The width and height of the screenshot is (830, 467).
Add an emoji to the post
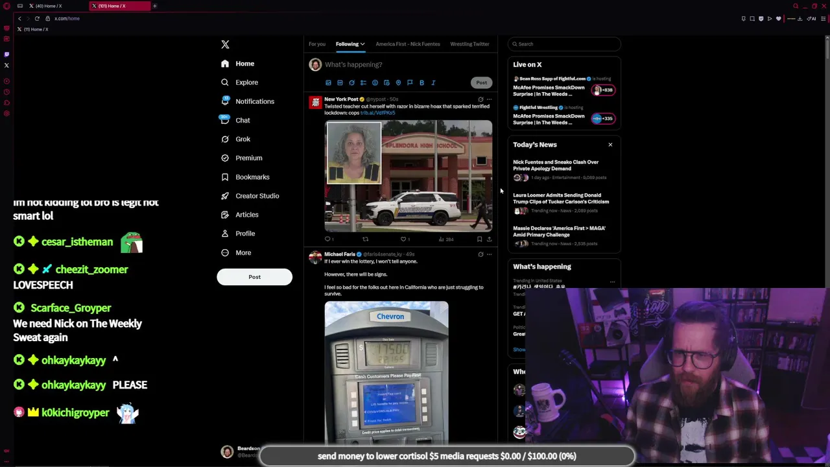tap(375, 83)
